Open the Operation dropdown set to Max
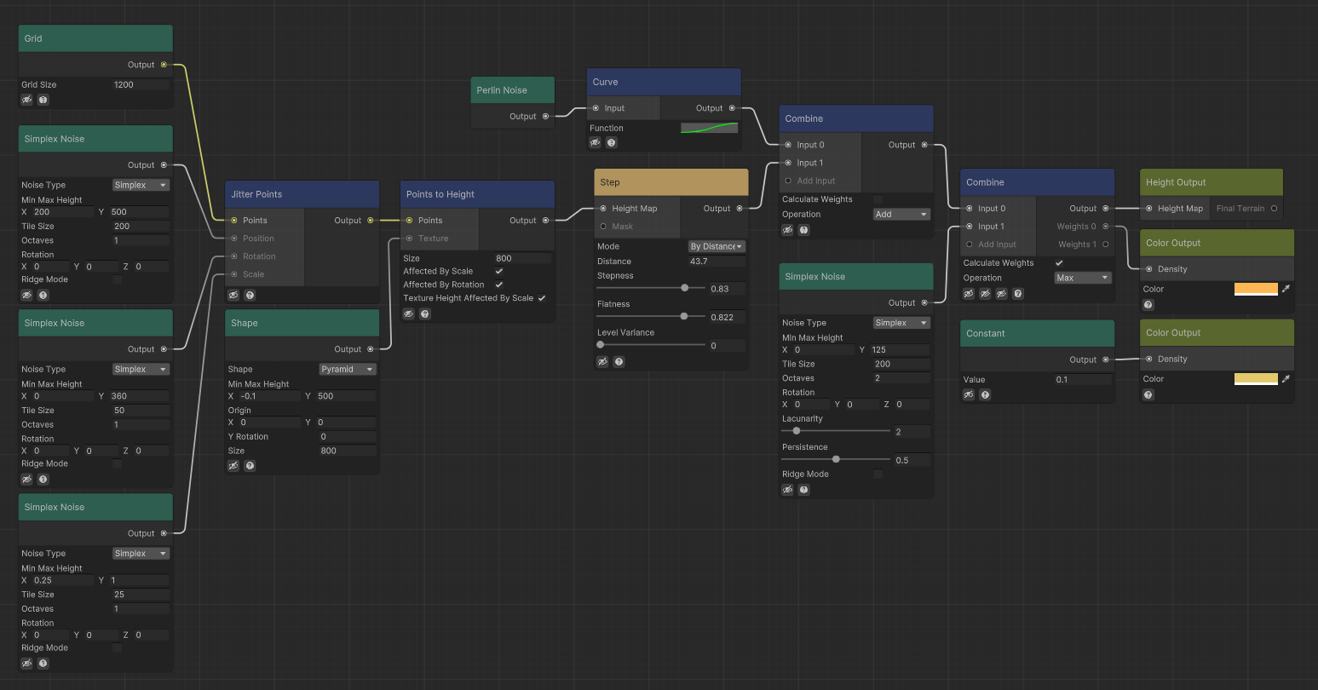Image resolution: width=1318 pixels, height=690 pixels. (x=1081, y=278)
